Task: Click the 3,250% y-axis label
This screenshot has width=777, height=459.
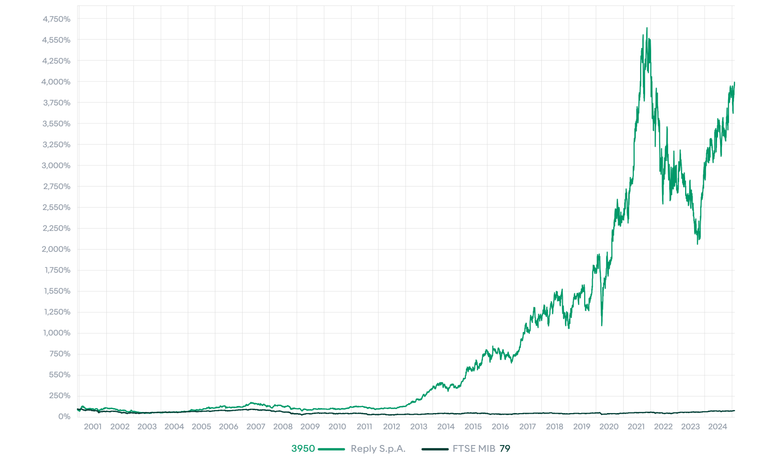Action: pyautogui.click(x=56, y=145)
